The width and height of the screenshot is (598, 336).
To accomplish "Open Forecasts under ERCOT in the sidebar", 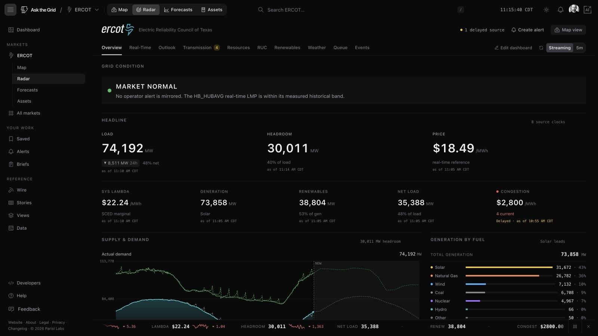I will click(x=27, y=90).
